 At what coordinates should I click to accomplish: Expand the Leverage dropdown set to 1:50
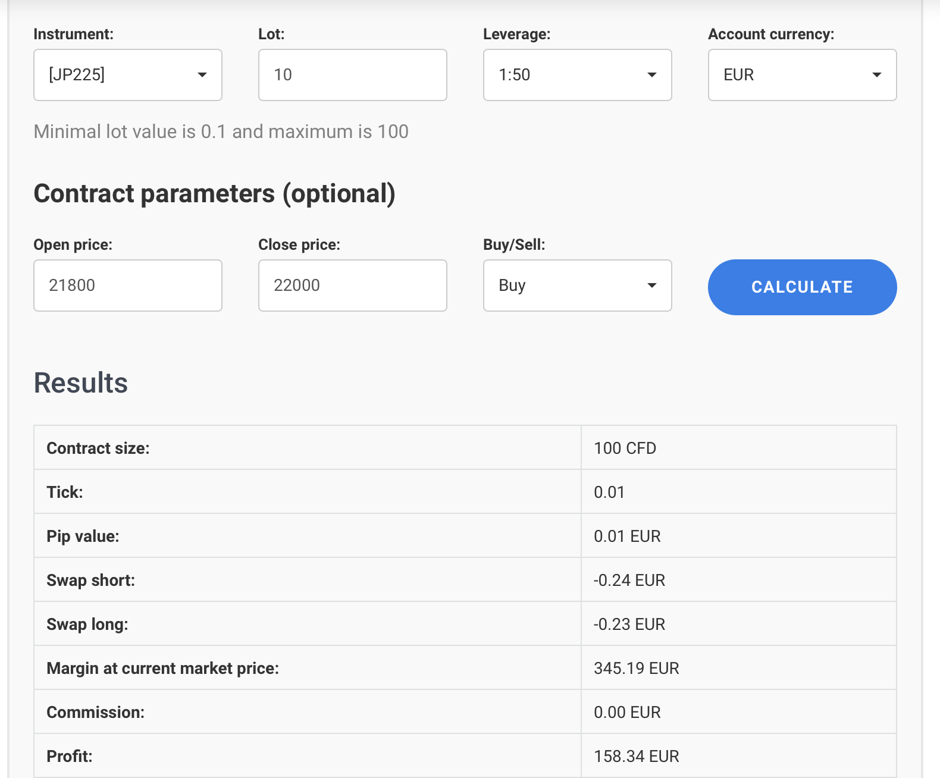tap(577, 75)
